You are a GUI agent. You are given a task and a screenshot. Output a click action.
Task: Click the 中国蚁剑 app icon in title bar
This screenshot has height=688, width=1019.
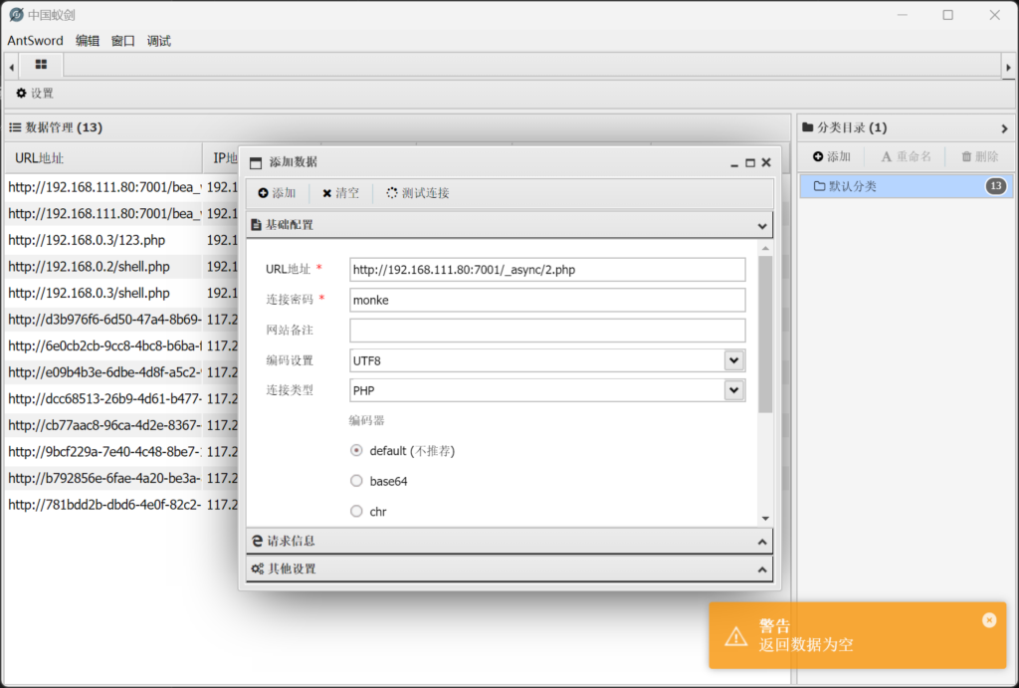tap(16, 14)
